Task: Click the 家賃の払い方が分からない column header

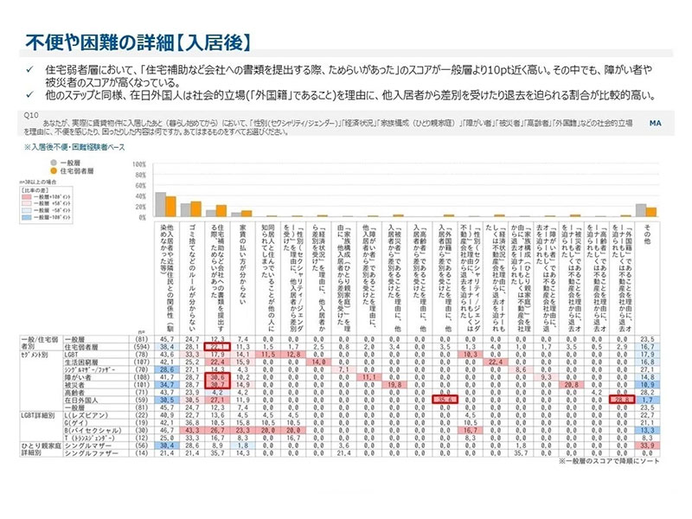Action: point(243,259)
